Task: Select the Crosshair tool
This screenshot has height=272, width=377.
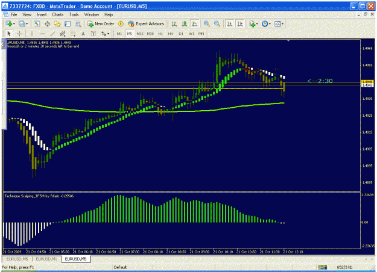Action: coord(19,34)
